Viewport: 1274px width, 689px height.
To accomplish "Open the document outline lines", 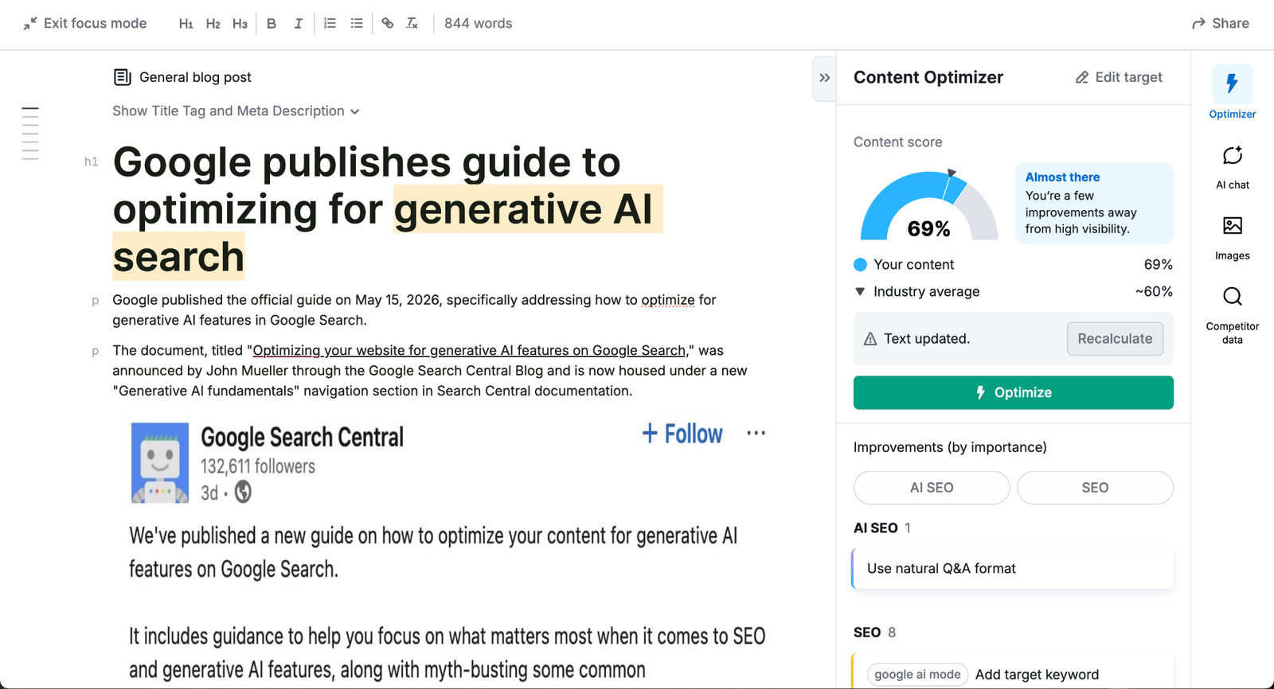I will click(30, 134).
